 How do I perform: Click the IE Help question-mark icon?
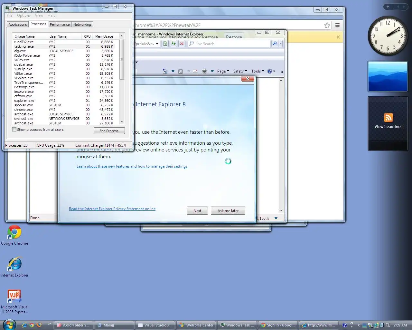(270, 71)
